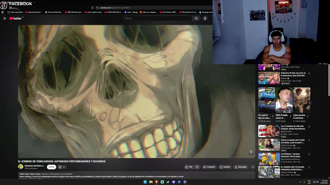
Task: Focus the Buscar search field
Action: tap(158, 18)
